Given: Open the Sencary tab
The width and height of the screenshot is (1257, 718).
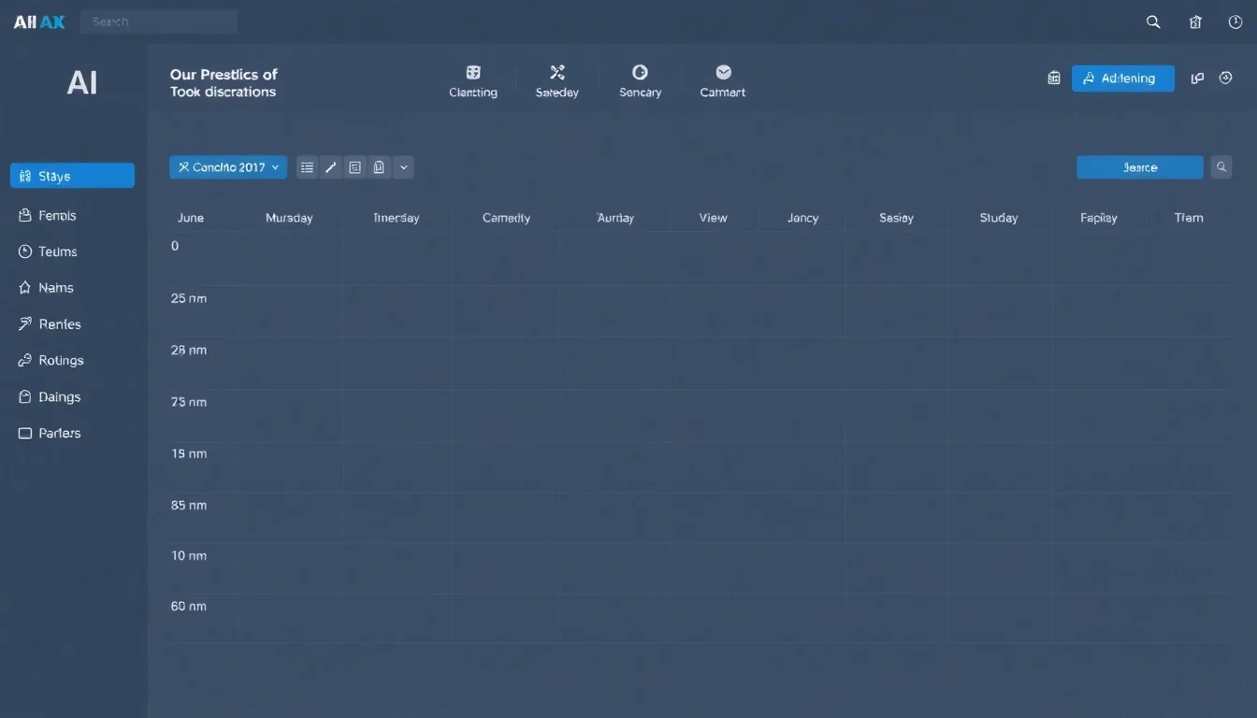Looking at the screenshot, I should click(x=640, y=81).
